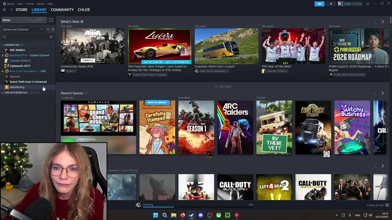Screen dimensions: 392x220
Task: Select Factorio in the sidebar
Action: click(x=14, y=76)
